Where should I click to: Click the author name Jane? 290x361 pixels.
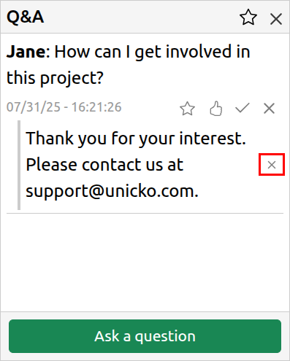[x=26, y=52]
